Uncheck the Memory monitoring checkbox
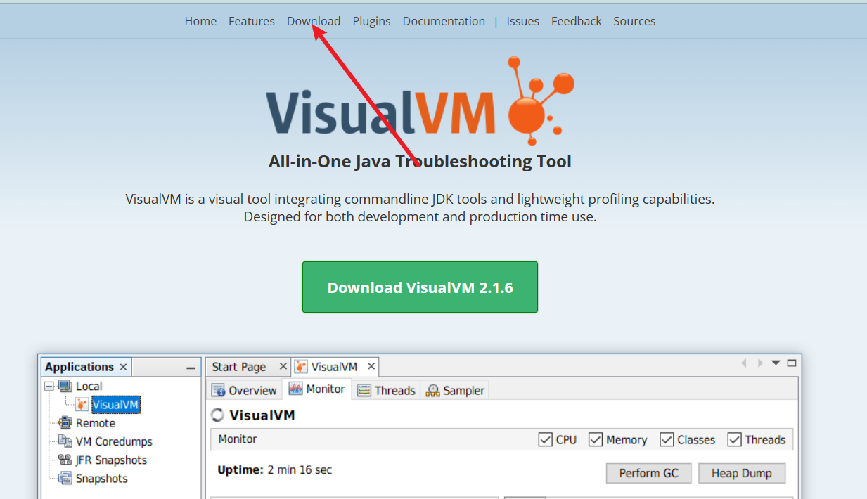Image resolution: width=867 pixels, height=499 pixels. coord(597,439)
